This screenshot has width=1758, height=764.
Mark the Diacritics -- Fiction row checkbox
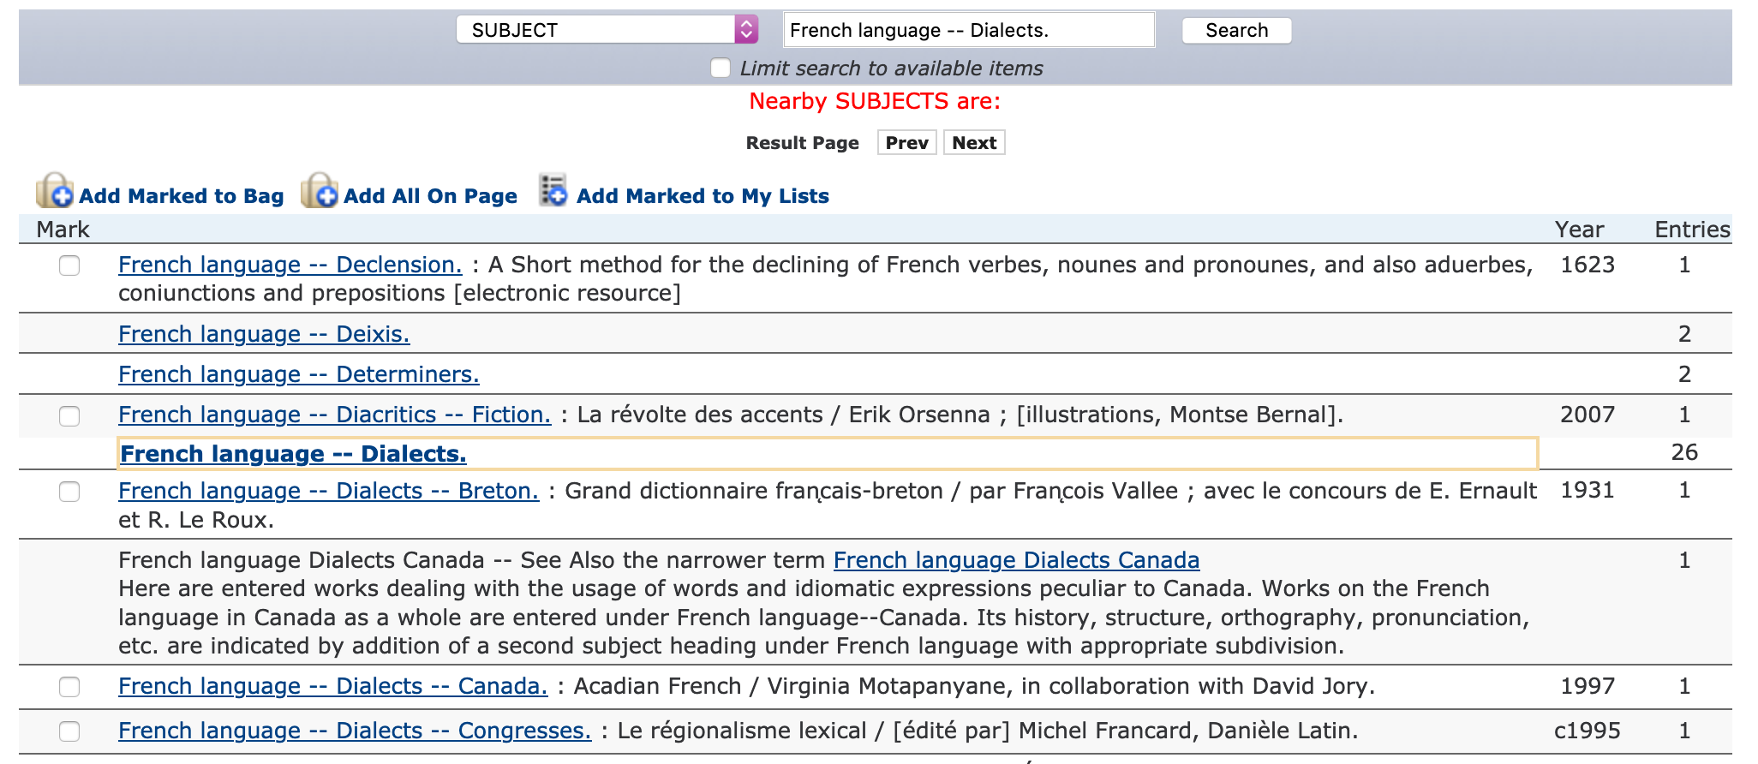69,416
